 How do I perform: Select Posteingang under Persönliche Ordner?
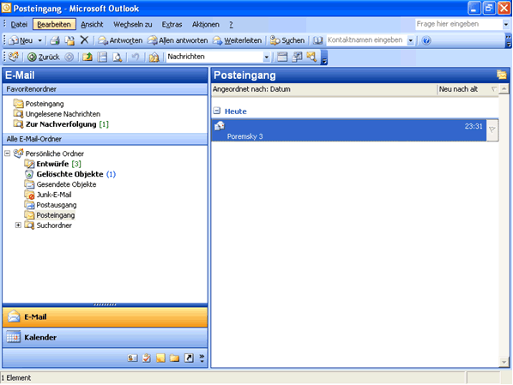(50, 215)
